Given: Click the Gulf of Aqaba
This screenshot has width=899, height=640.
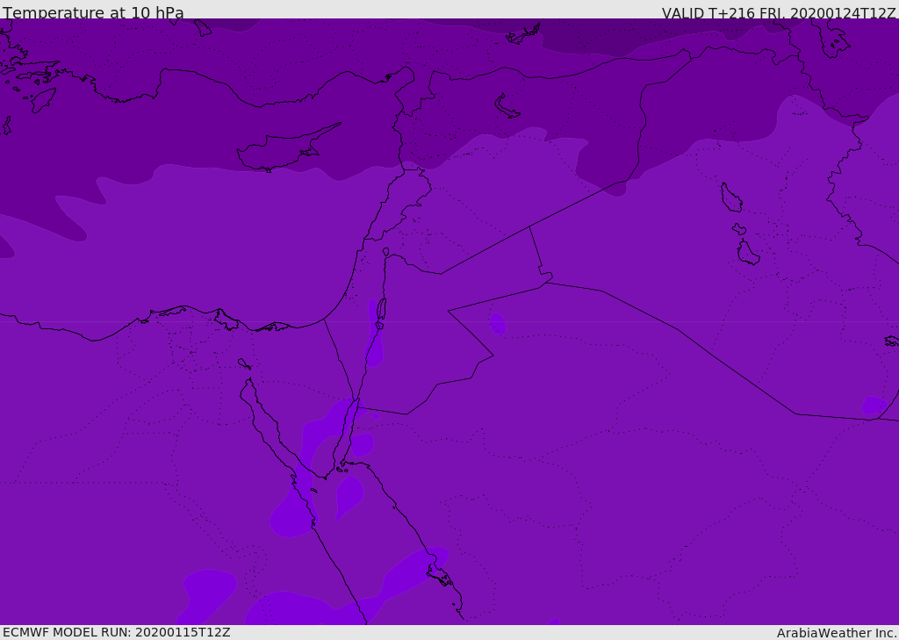Looking at the screenshot, I should (346, 430).
